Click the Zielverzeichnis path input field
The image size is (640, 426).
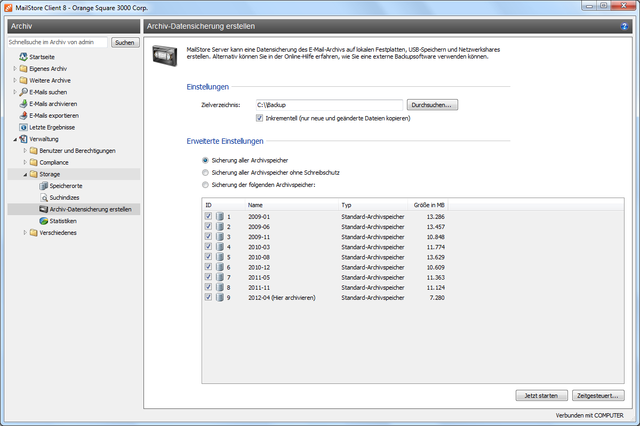tap(328, 105)
